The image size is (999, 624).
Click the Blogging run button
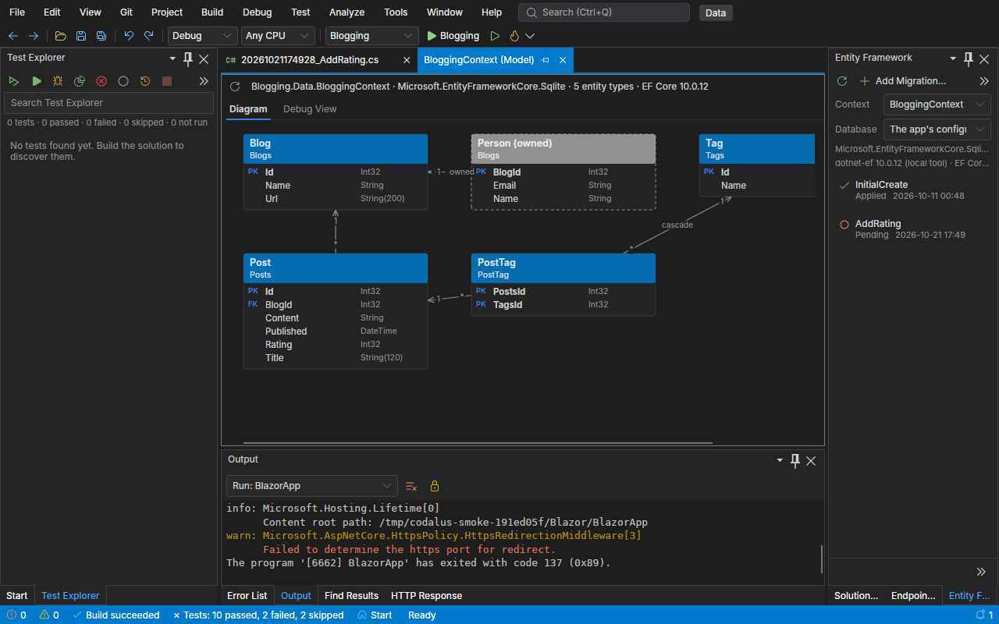tap(453, 36)
